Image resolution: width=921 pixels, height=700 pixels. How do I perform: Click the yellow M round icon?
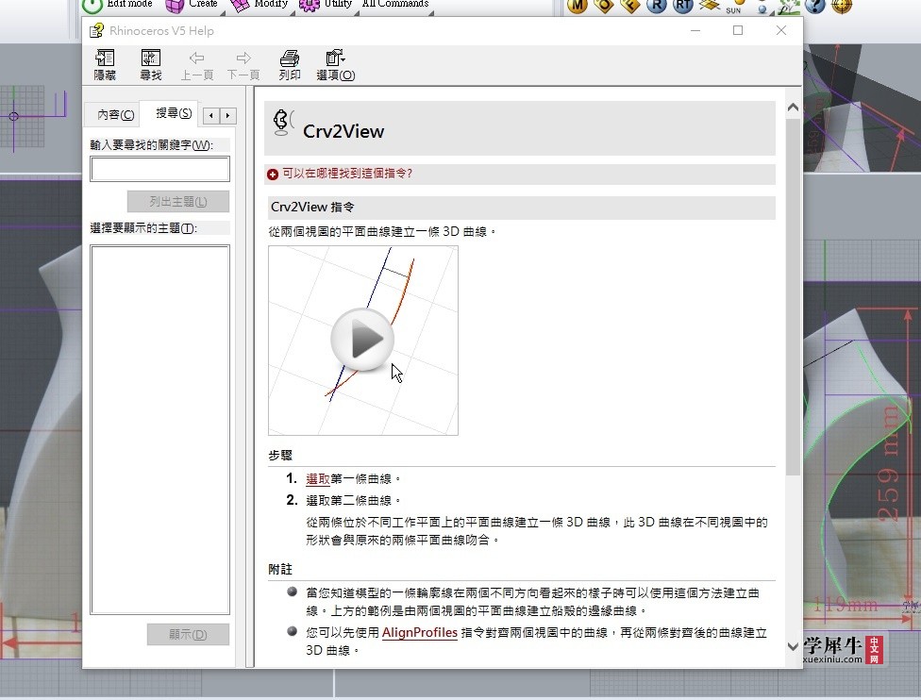tap(577, 6)
